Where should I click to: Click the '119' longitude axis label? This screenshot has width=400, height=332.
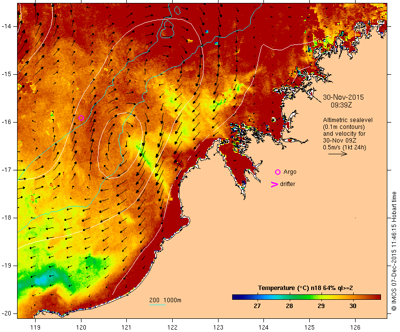point(35,327)
